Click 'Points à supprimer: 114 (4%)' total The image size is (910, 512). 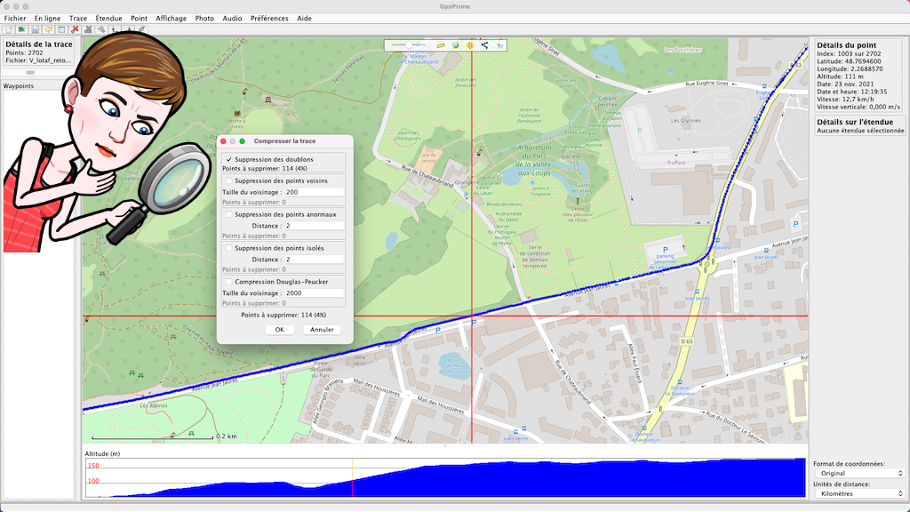(x=283, y=315)
